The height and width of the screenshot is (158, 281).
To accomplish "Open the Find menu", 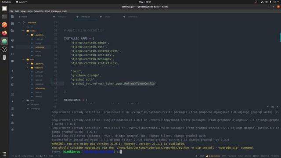I will [47, 11].
